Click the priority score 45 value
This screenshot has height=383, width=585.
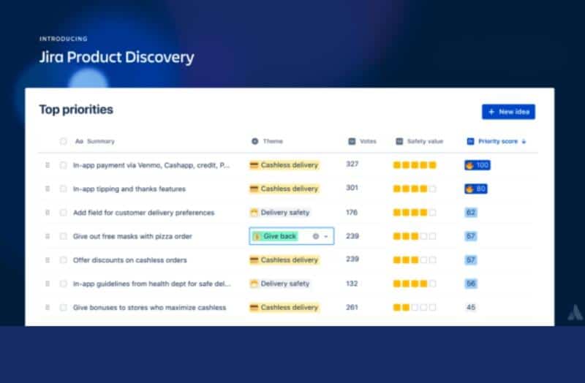pos(471,308)
